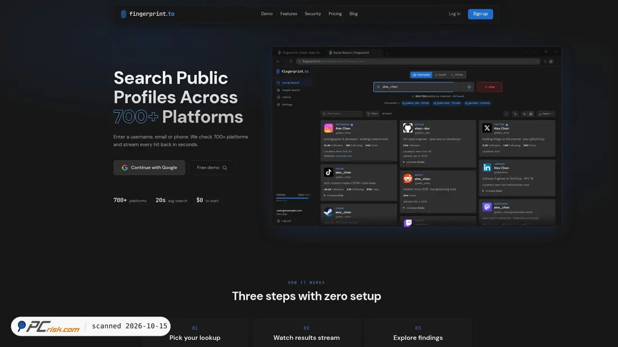Select the Fingerprint Public Data browser tab
The height and width of the screenshot is (347, 618).
pos(300,53)
